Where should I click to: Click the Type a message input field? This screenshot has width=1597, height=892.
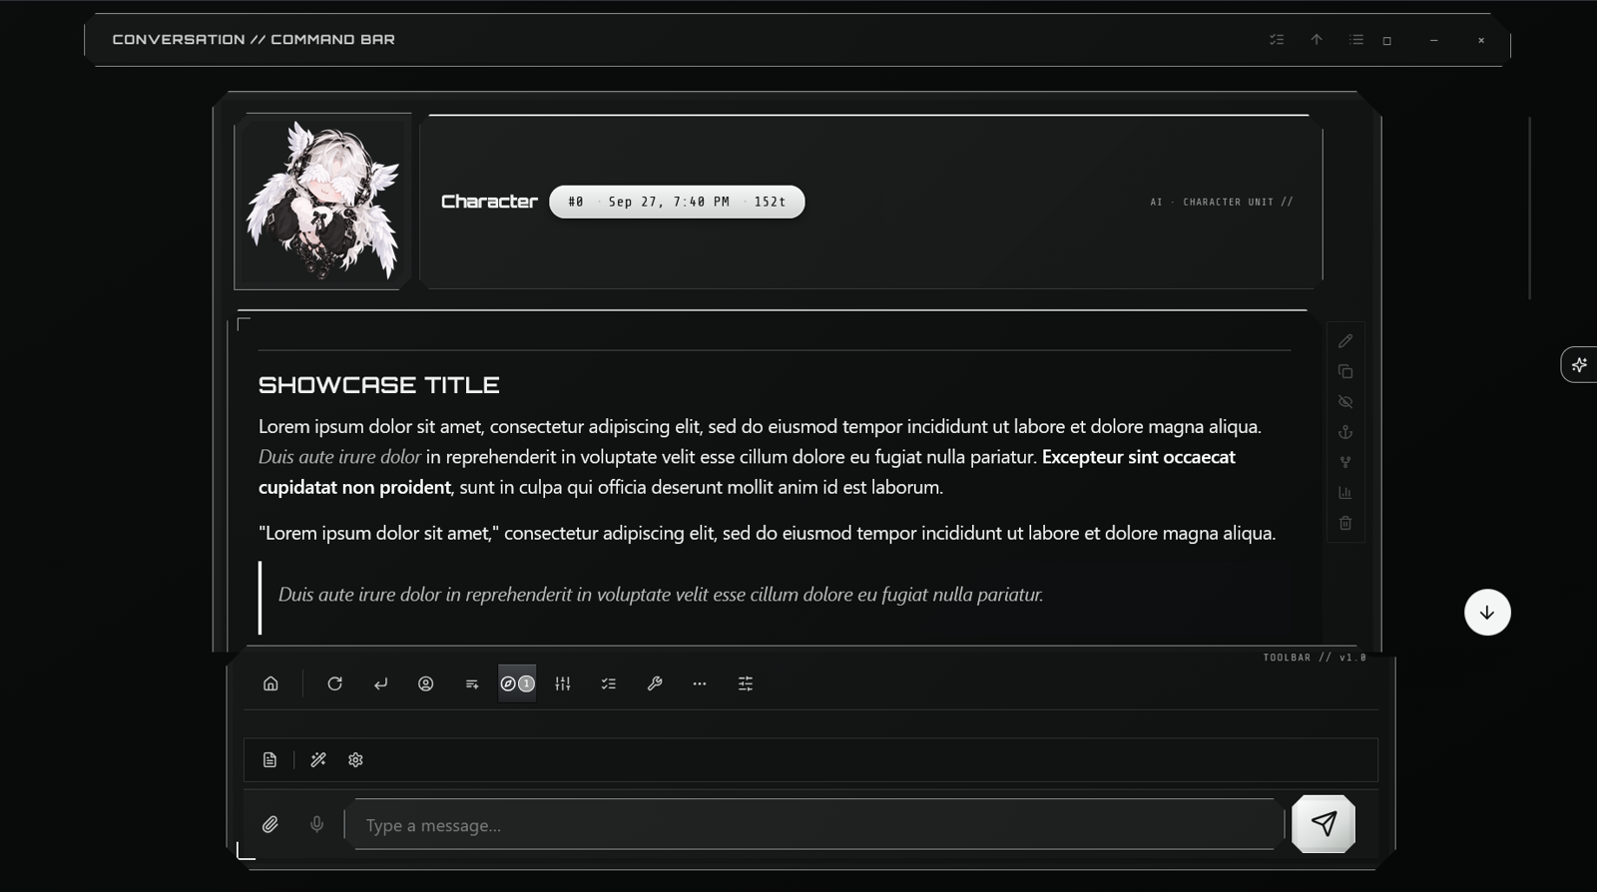click(814, 825)
